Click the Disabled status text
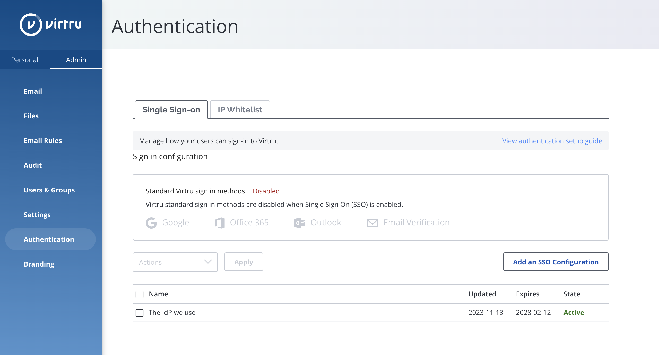This screenshot has width=659, height=355. 266,191
